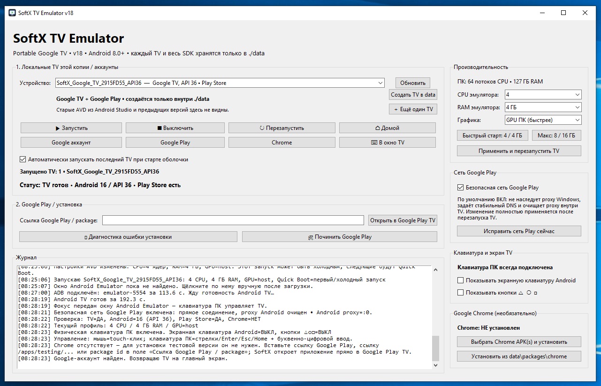Click the log scrollbar's up arrow
The width and height of the screenshot is (601, 386).
436,270
